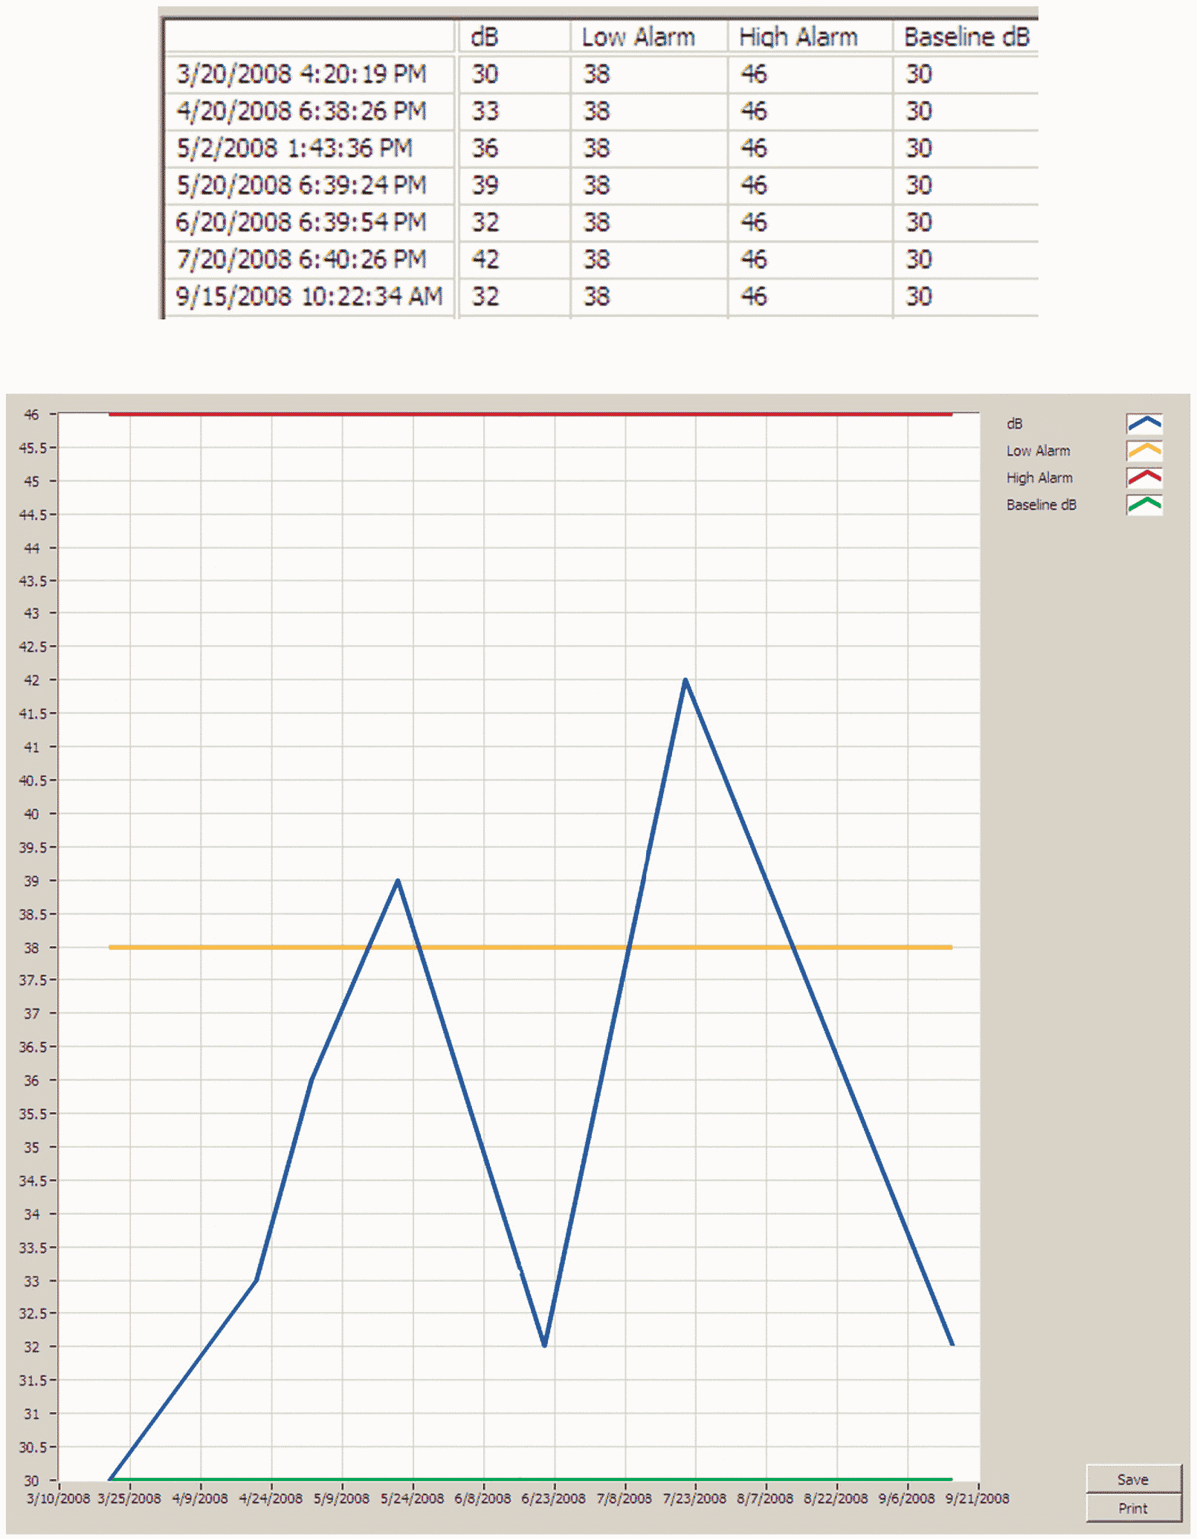The image size is (1197, 1539).
Task: Click the Baseline dB column header
Action: (966, 37)
